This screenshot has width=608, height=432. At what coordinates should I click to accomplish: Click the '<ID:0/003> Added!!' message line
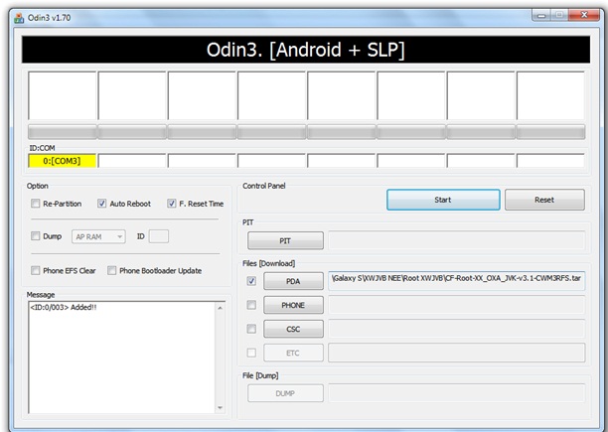(x=64, y=307)
